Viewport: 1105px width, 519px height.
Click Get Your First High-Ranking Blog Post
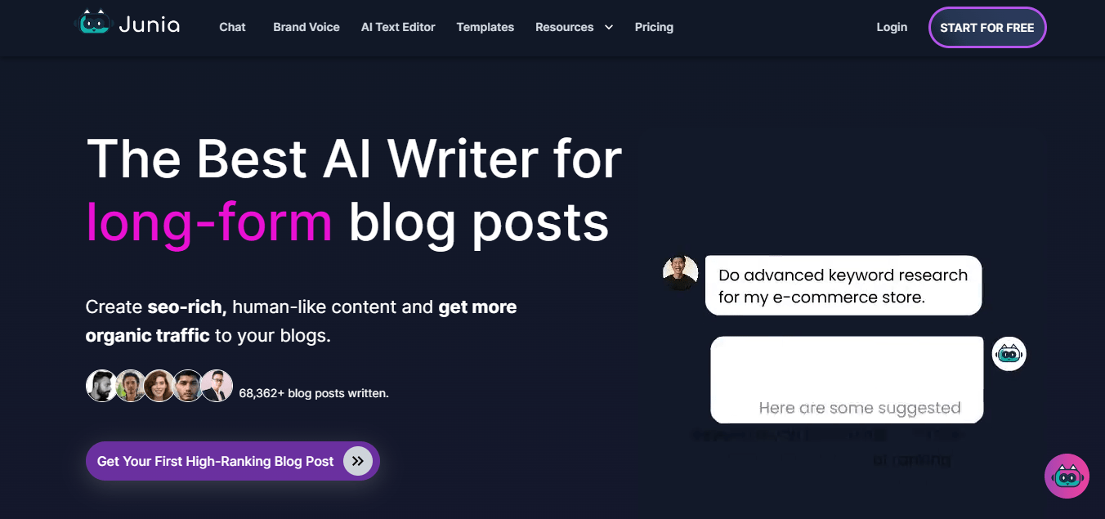pyautogui.click(x=216, y=461)
